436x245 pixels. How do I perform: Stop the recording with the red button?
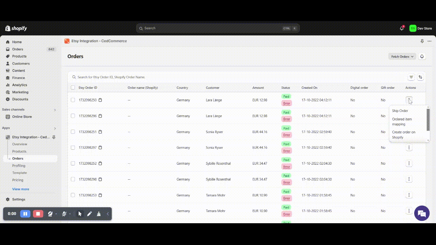pos(38,214)
